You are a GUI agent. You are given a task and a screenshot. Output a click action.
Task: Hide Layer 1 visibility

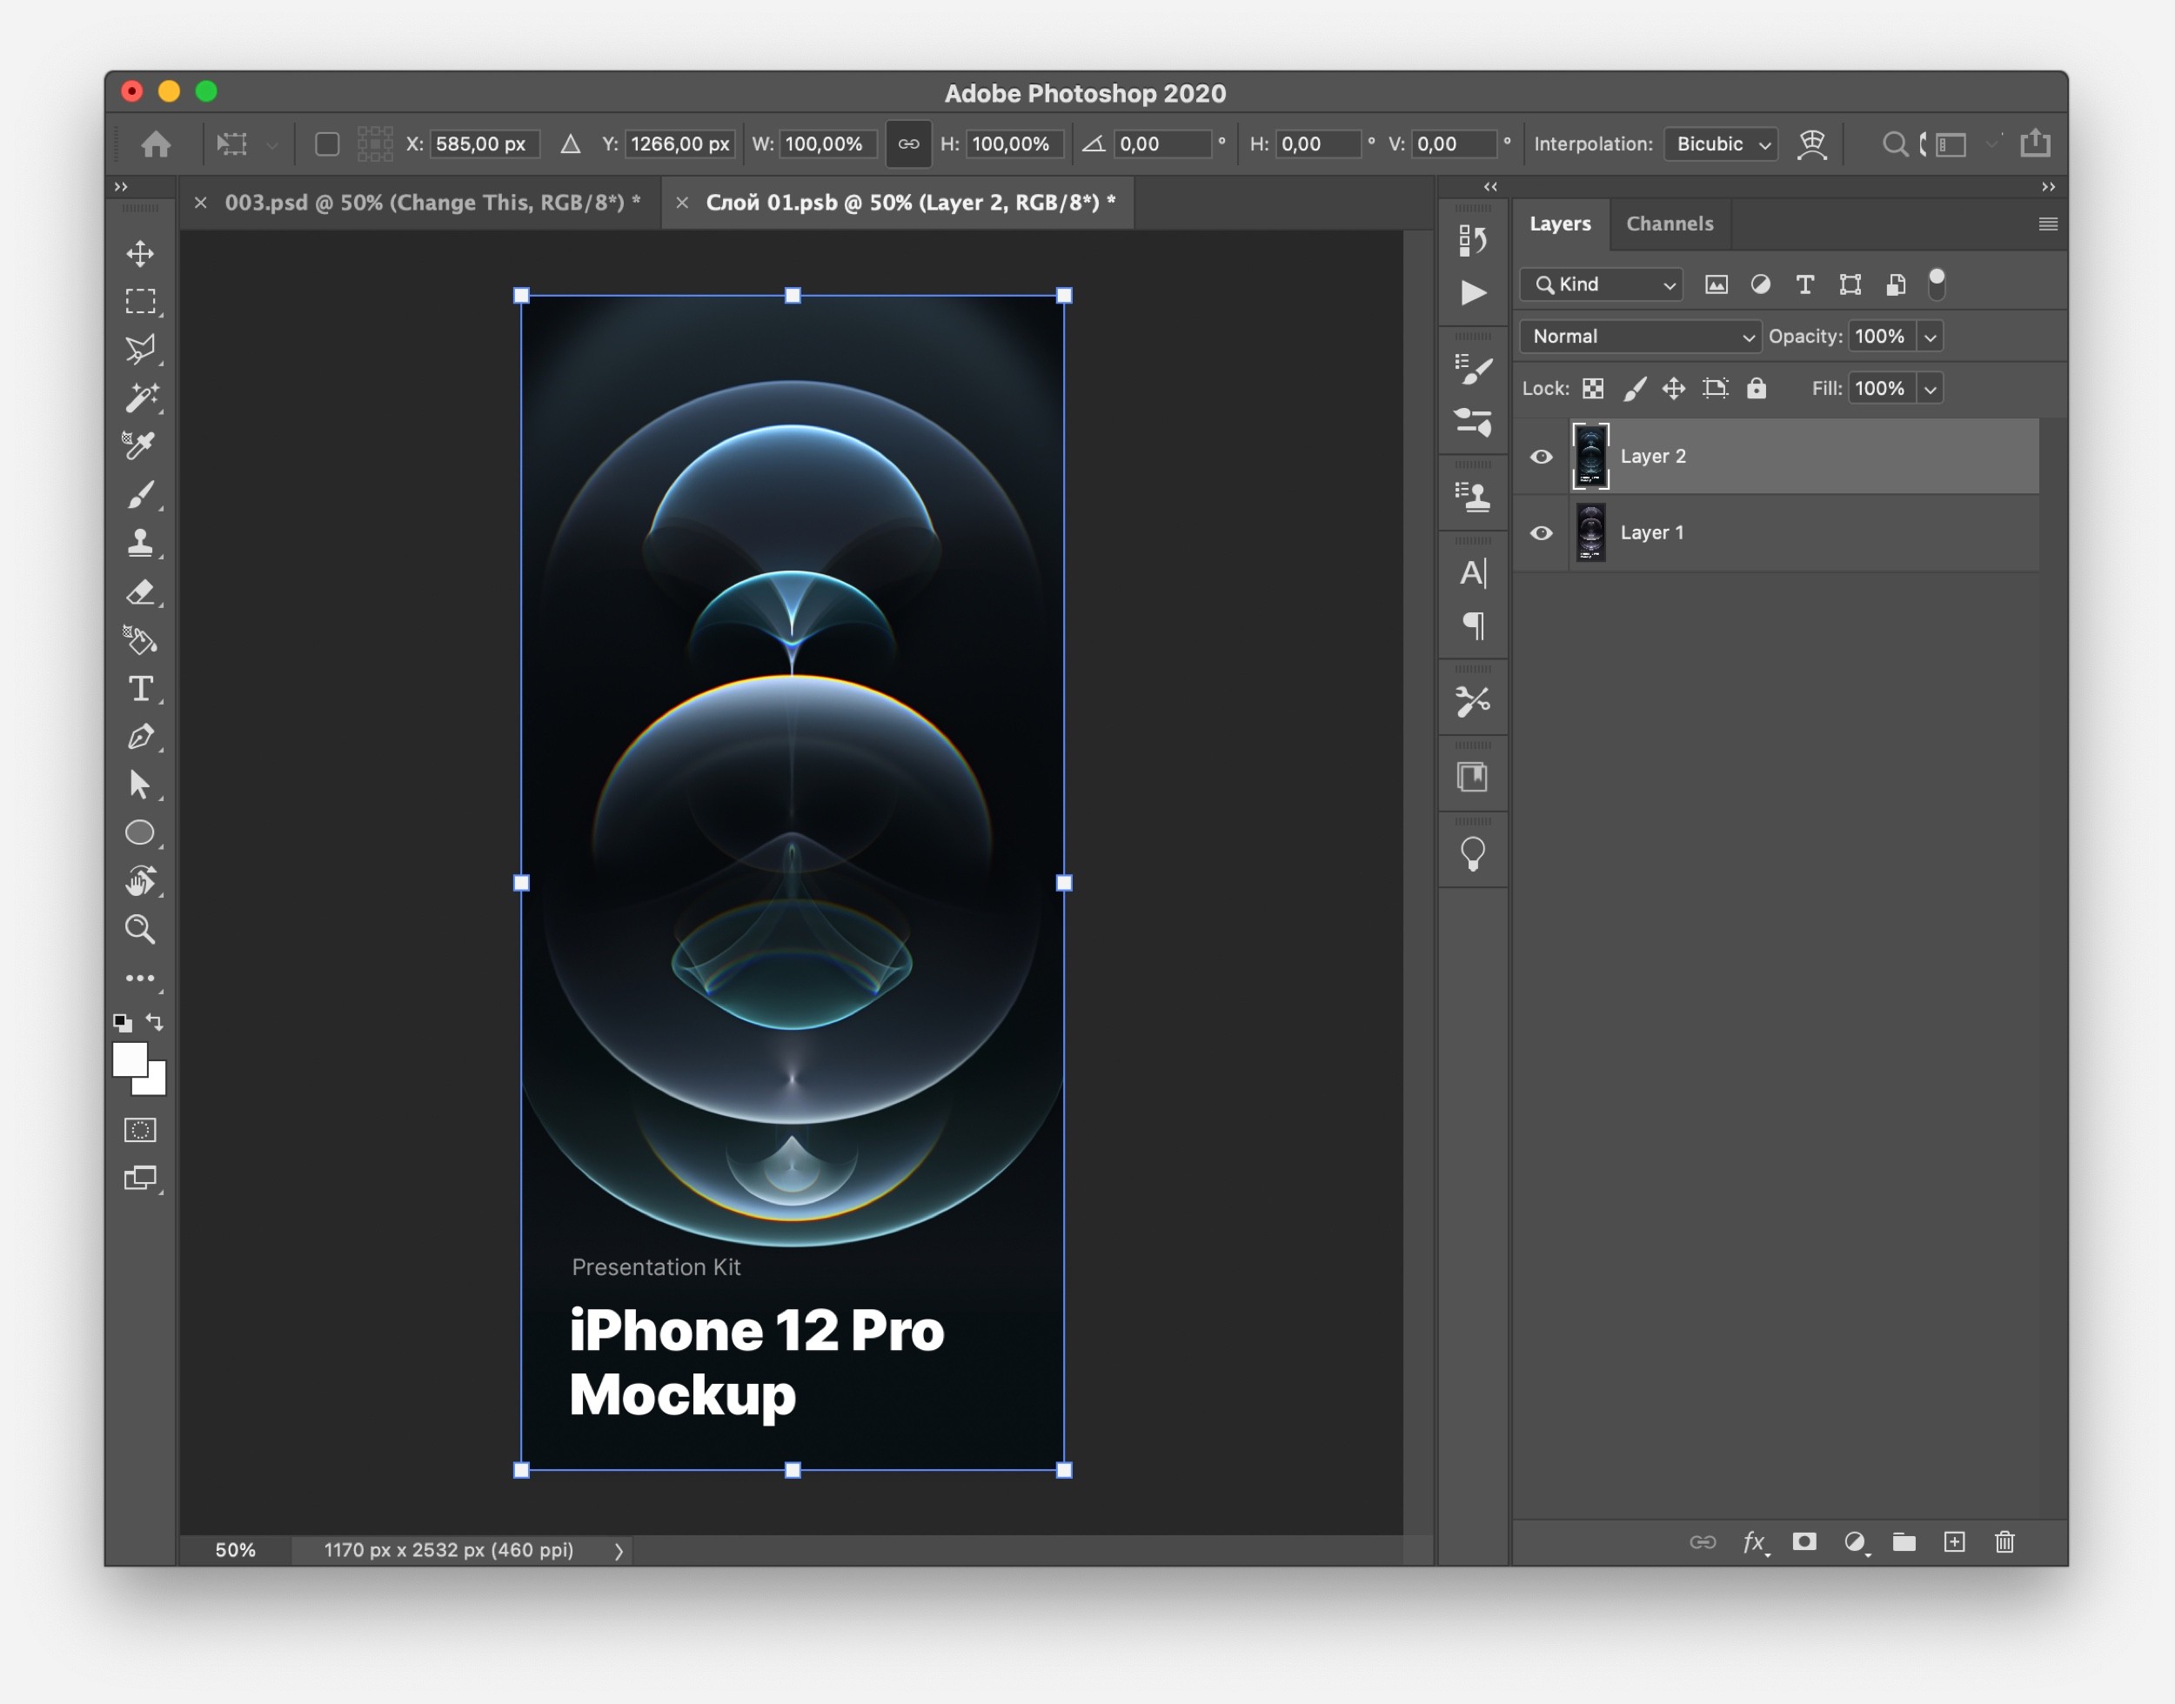[1542, 532]
